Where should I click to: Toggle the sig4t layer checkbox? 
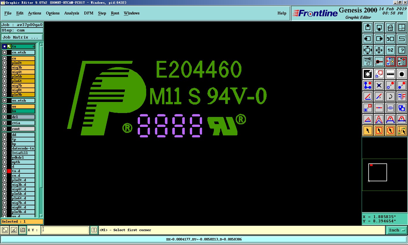(5, 72)
